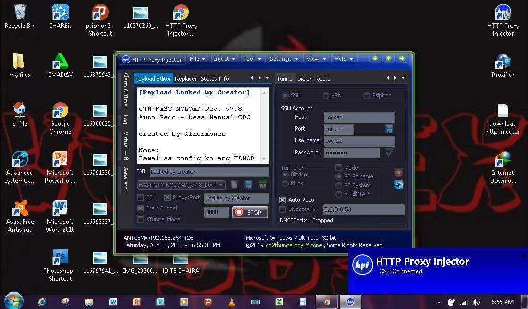Screen dimensions: 528x309
Task: Toggle the Proxy:Port checkbox
Action: [x=167, y=197]
